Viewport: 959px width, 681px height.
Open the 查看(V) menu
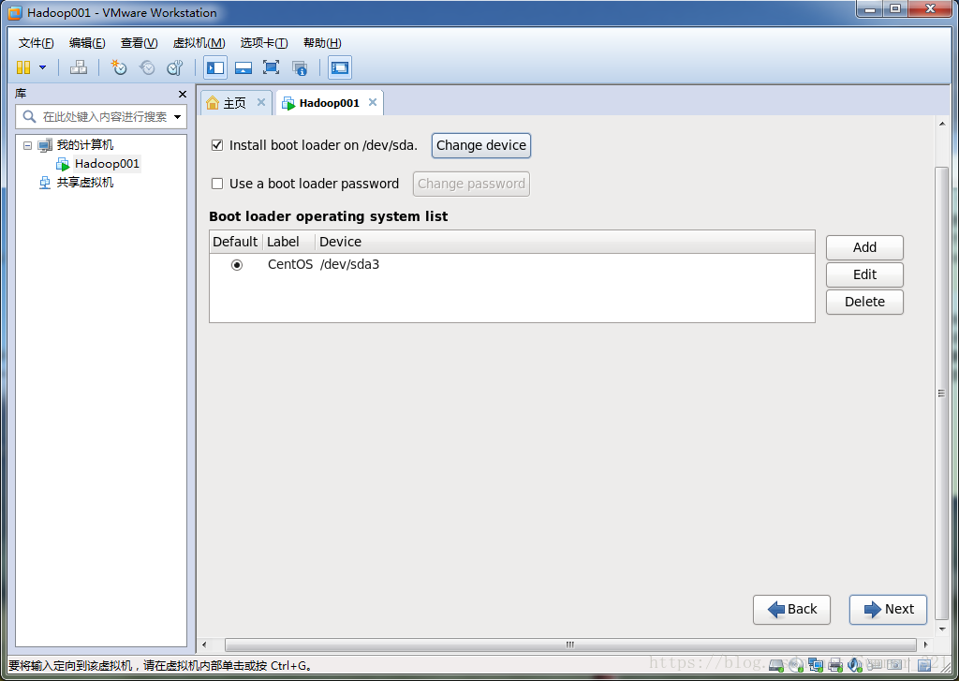coord(139,43)
